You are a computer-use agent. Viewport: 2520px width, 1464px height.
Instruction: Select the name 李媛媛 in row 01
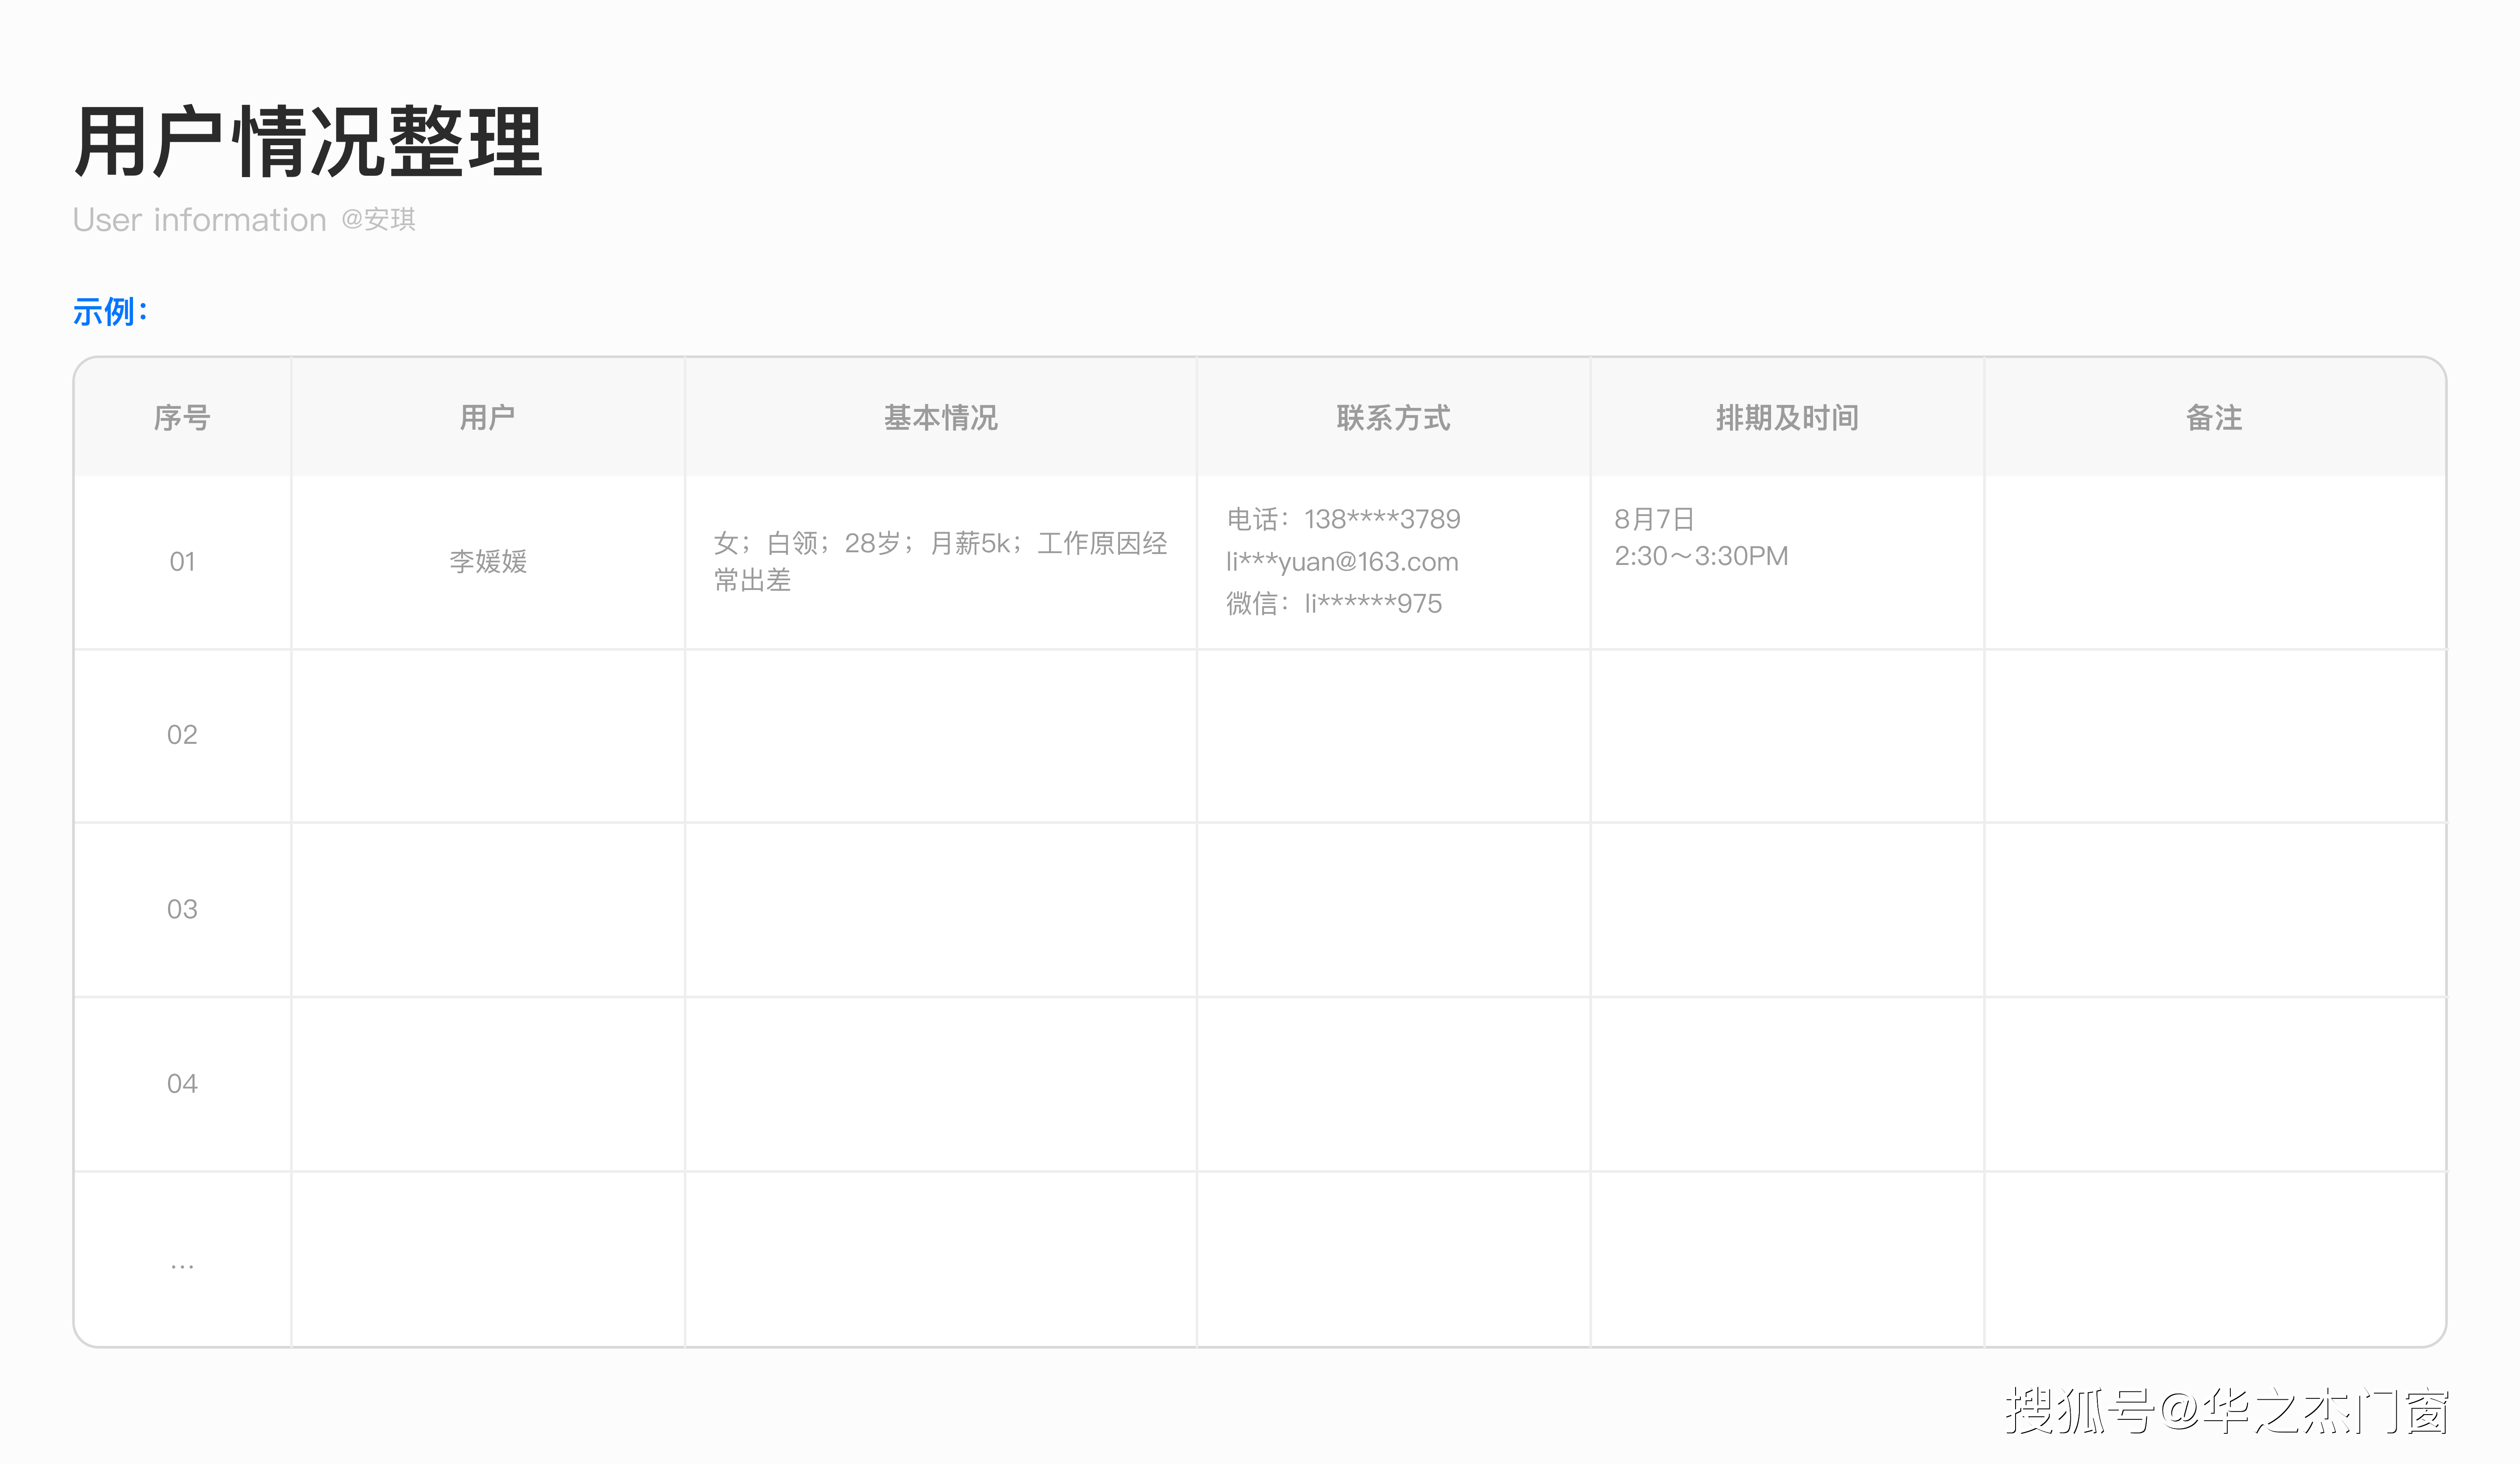point(487,561)
